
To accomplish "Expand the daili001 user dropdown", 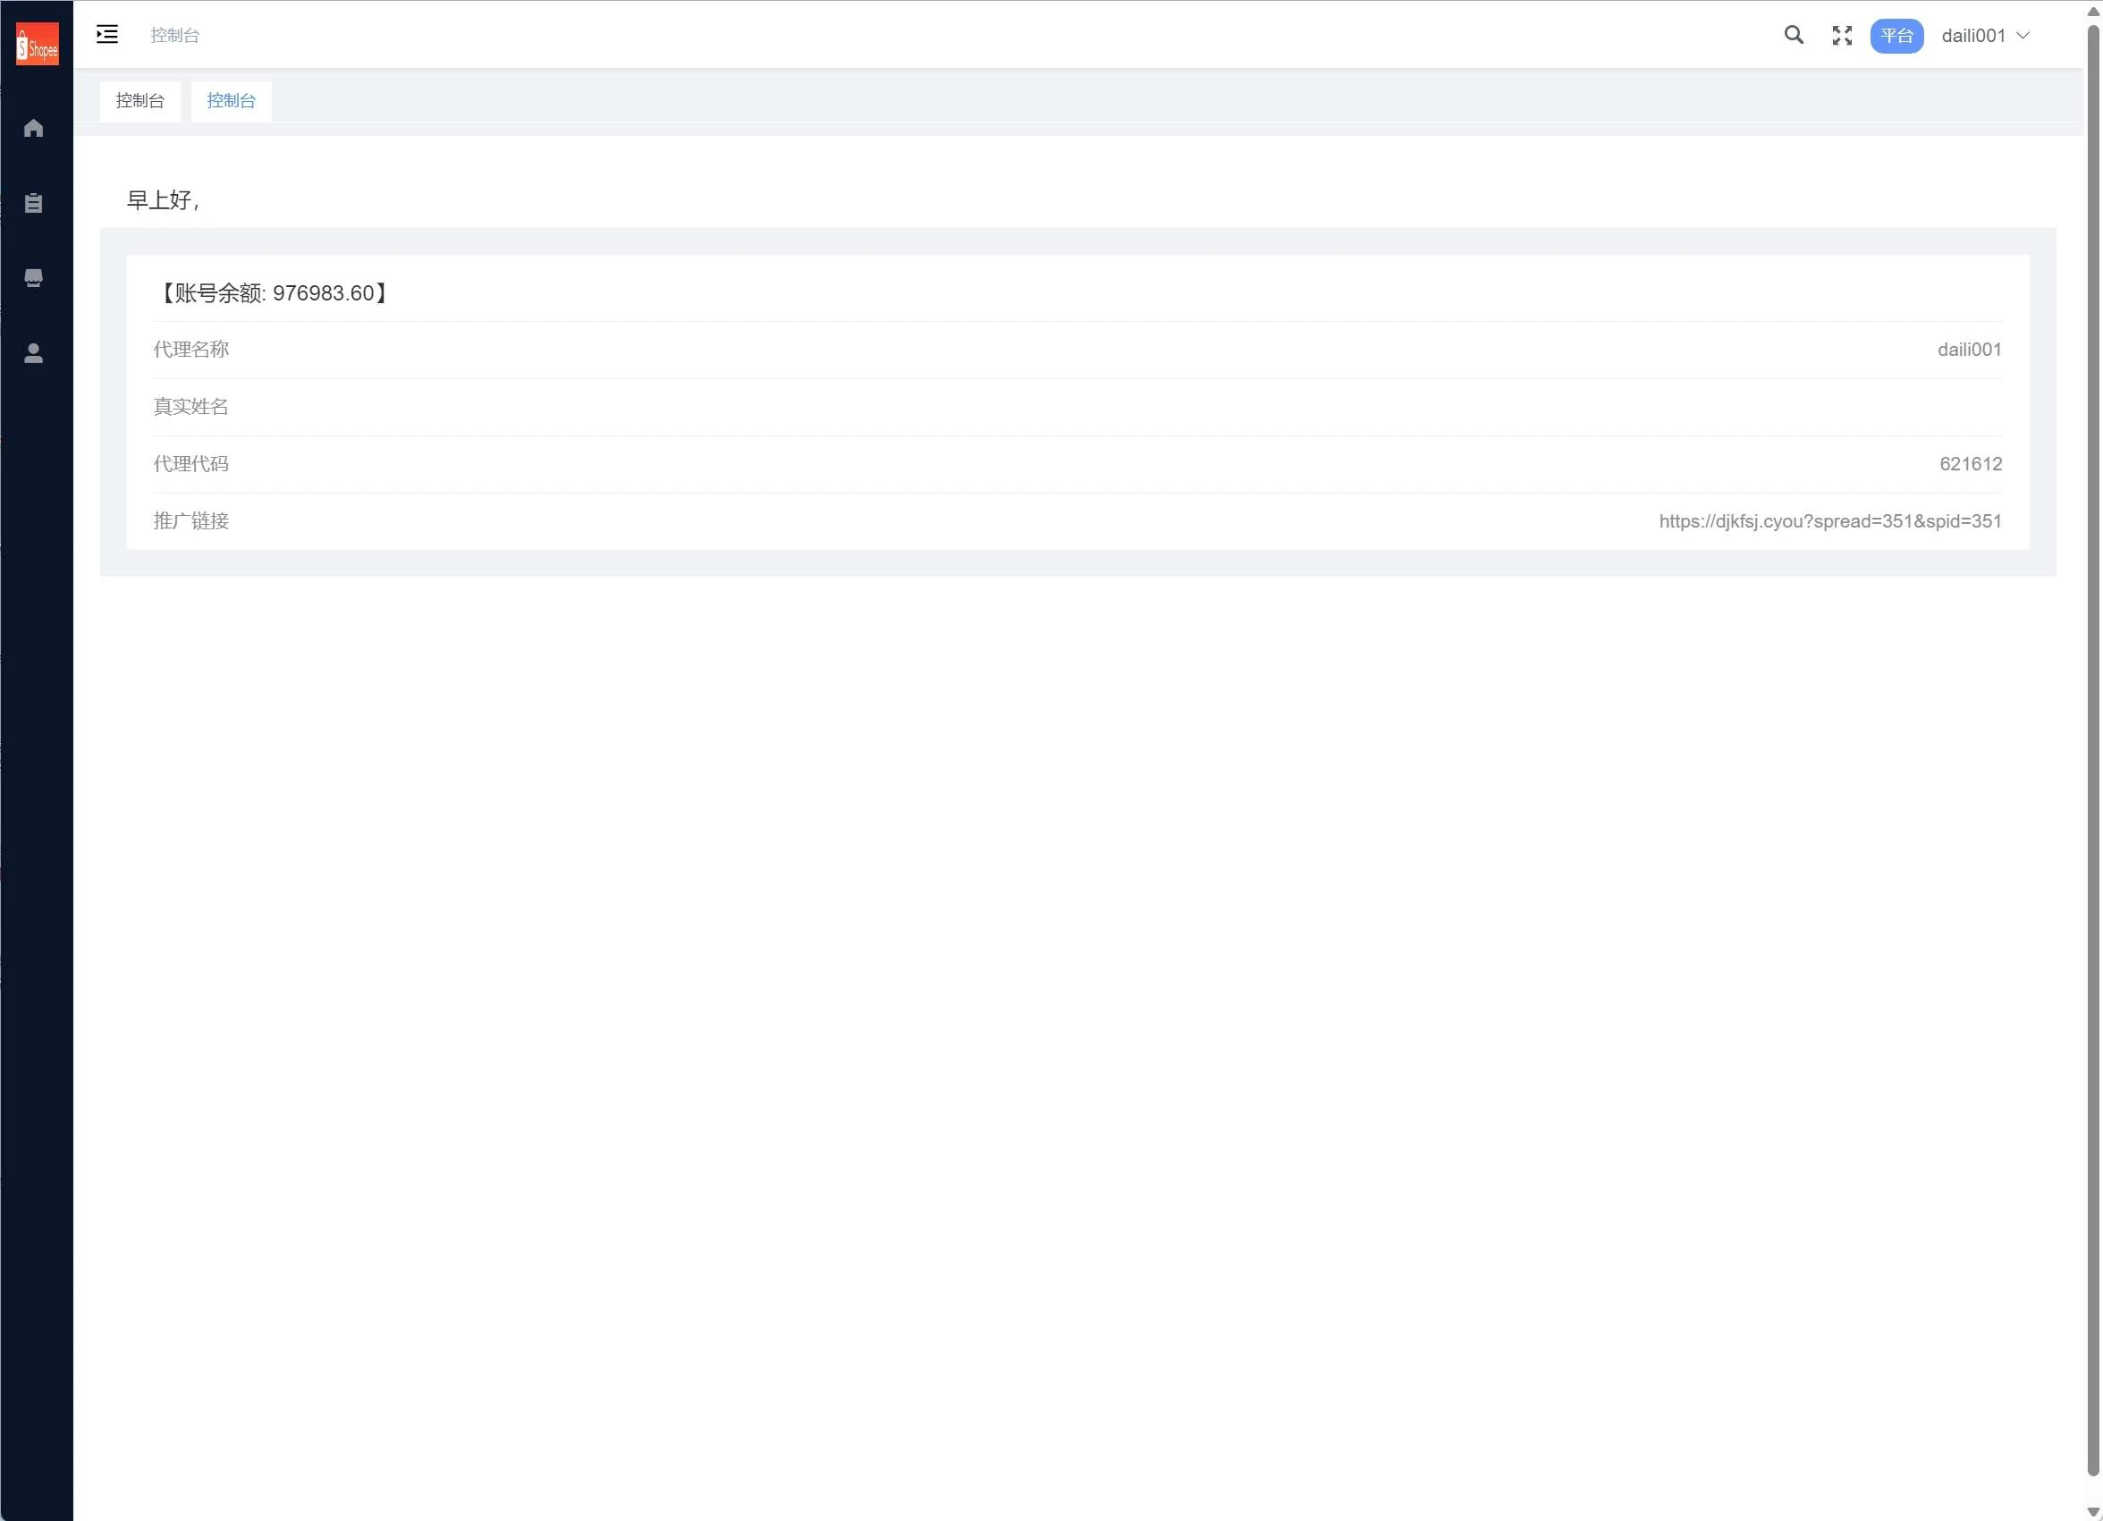I will (1972, 35).
